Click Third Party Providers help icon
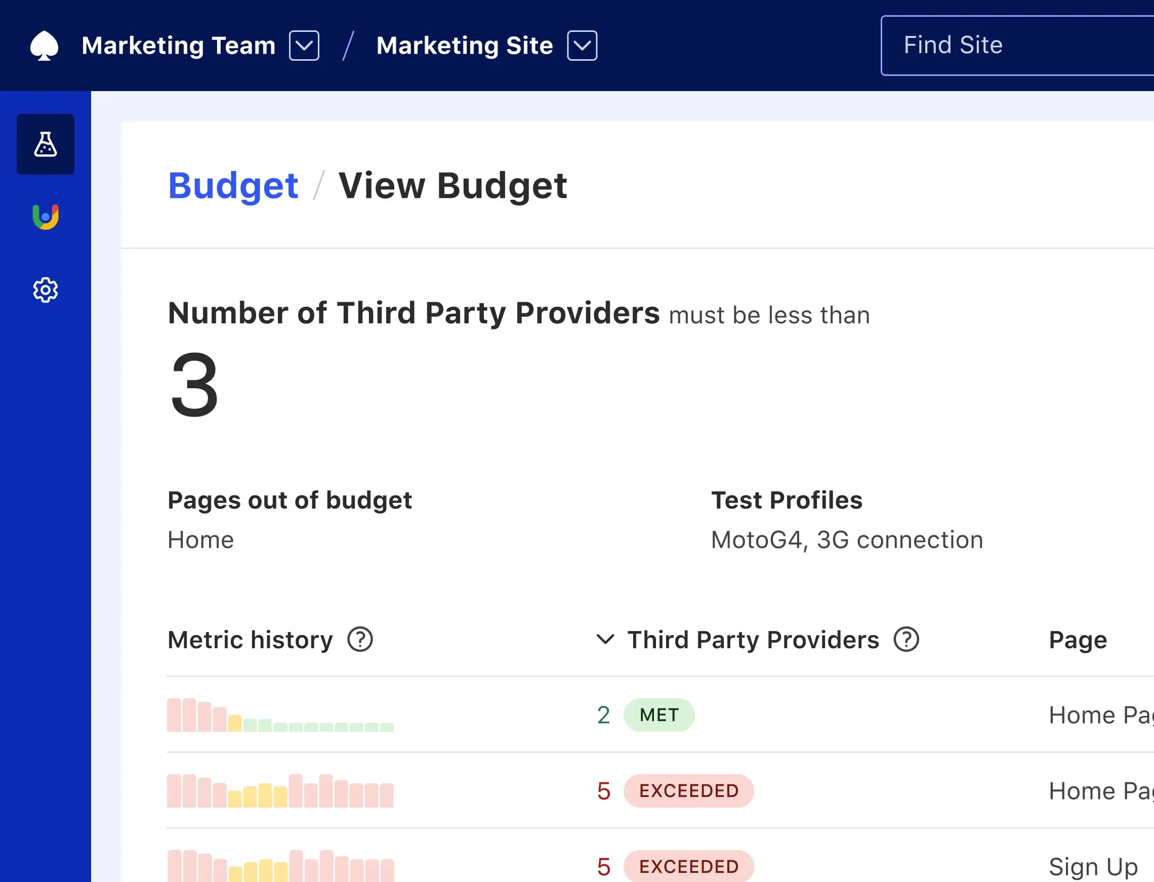This screenshot has width=1154, height=882. pyautogui.click(x=906, y=640)
